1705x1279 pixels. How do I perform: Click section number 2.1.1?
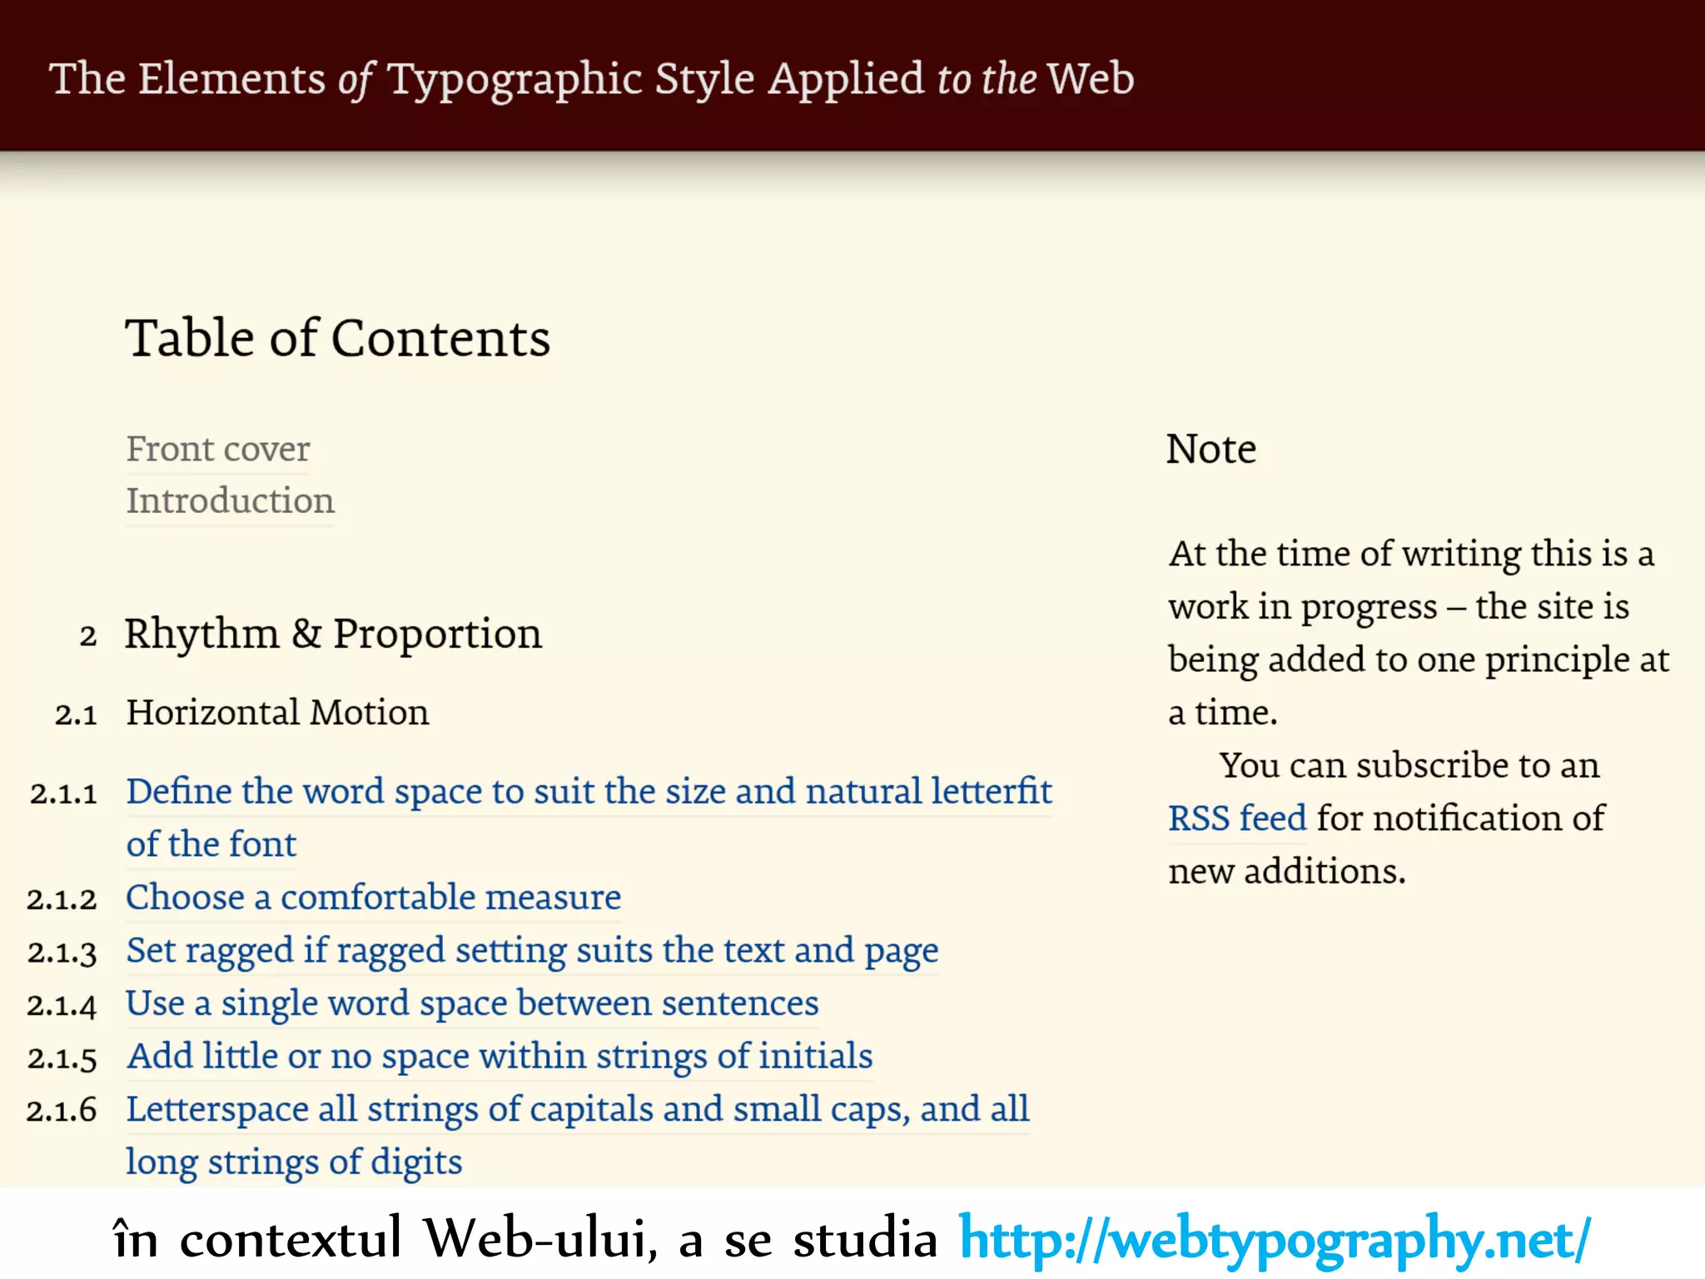[x=64, y=794]
